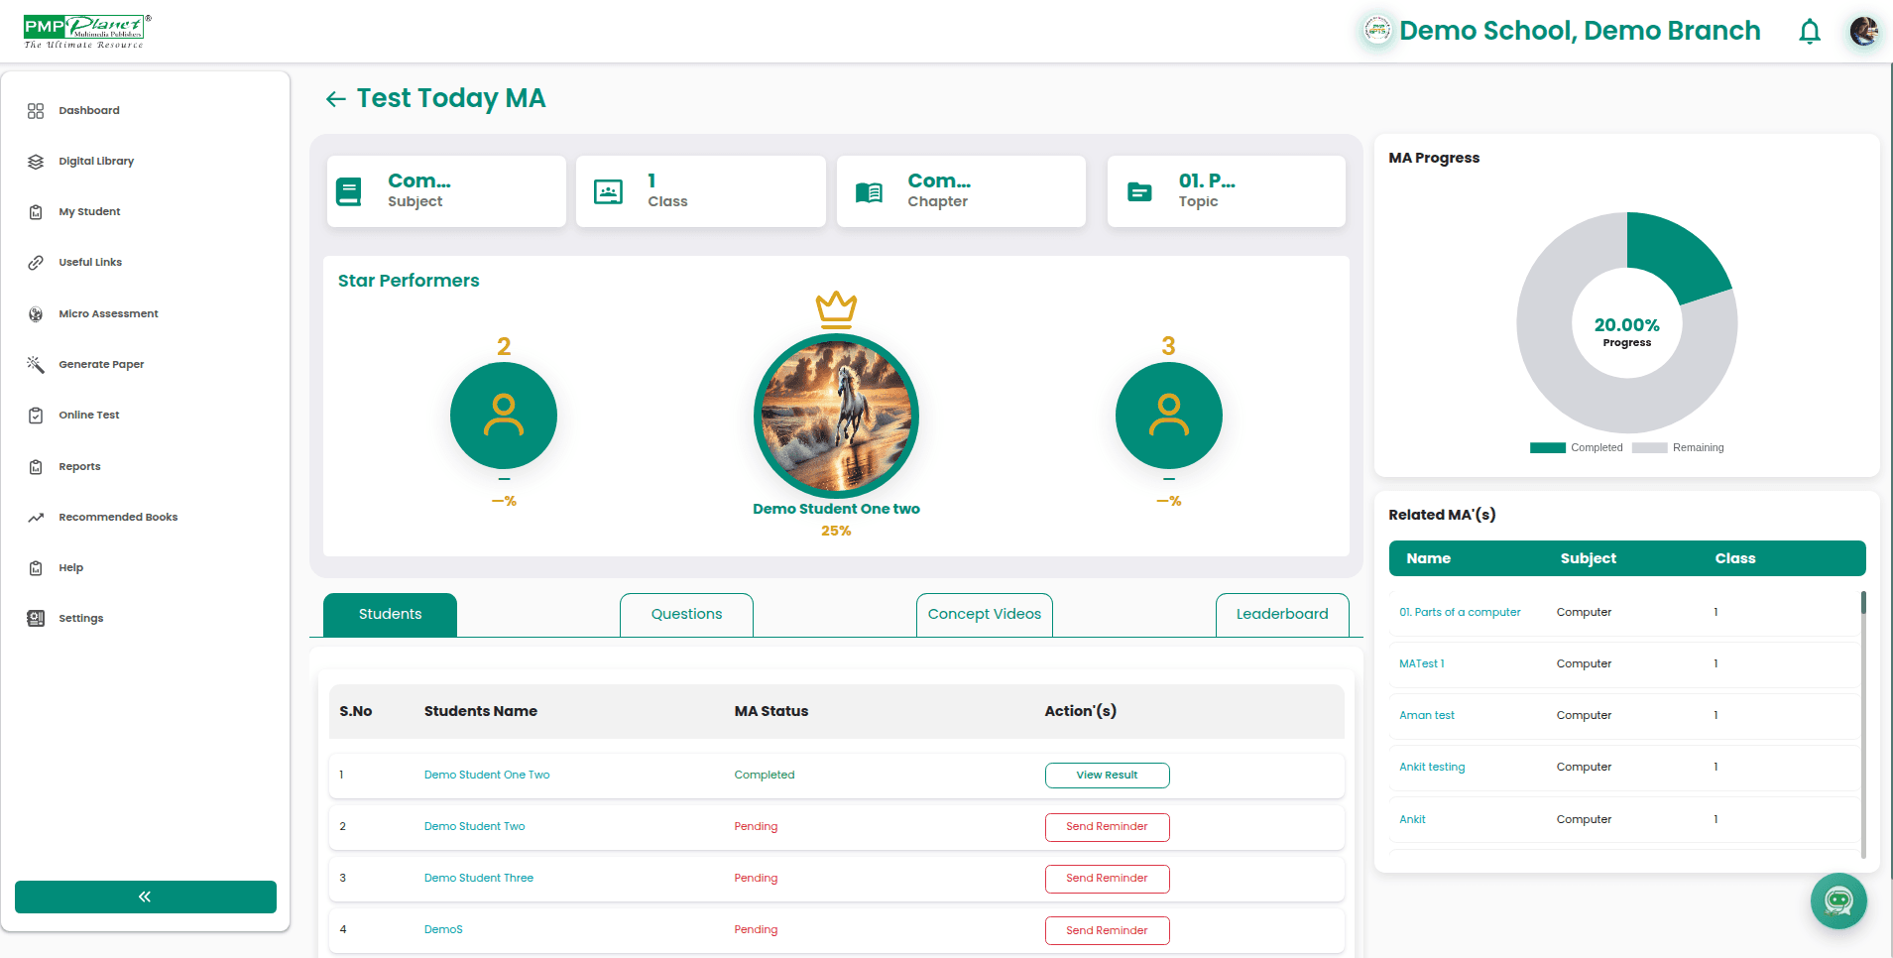Click the Remaining legend swatch
The height and width of the screenshot is (958, 1893).
click(1649, 448)
